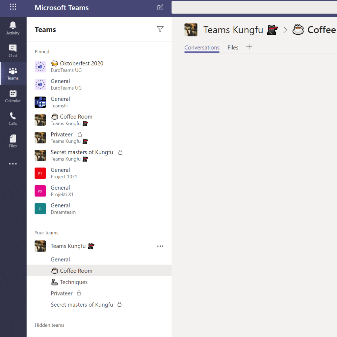Open the Files icon in sidebar
Screen dimensions: 337x337
tap(13, 141)
